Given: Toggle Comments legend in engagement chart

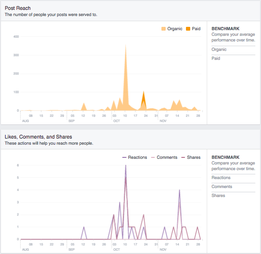Looking at the screenshot, I should (x=164, y=157).
